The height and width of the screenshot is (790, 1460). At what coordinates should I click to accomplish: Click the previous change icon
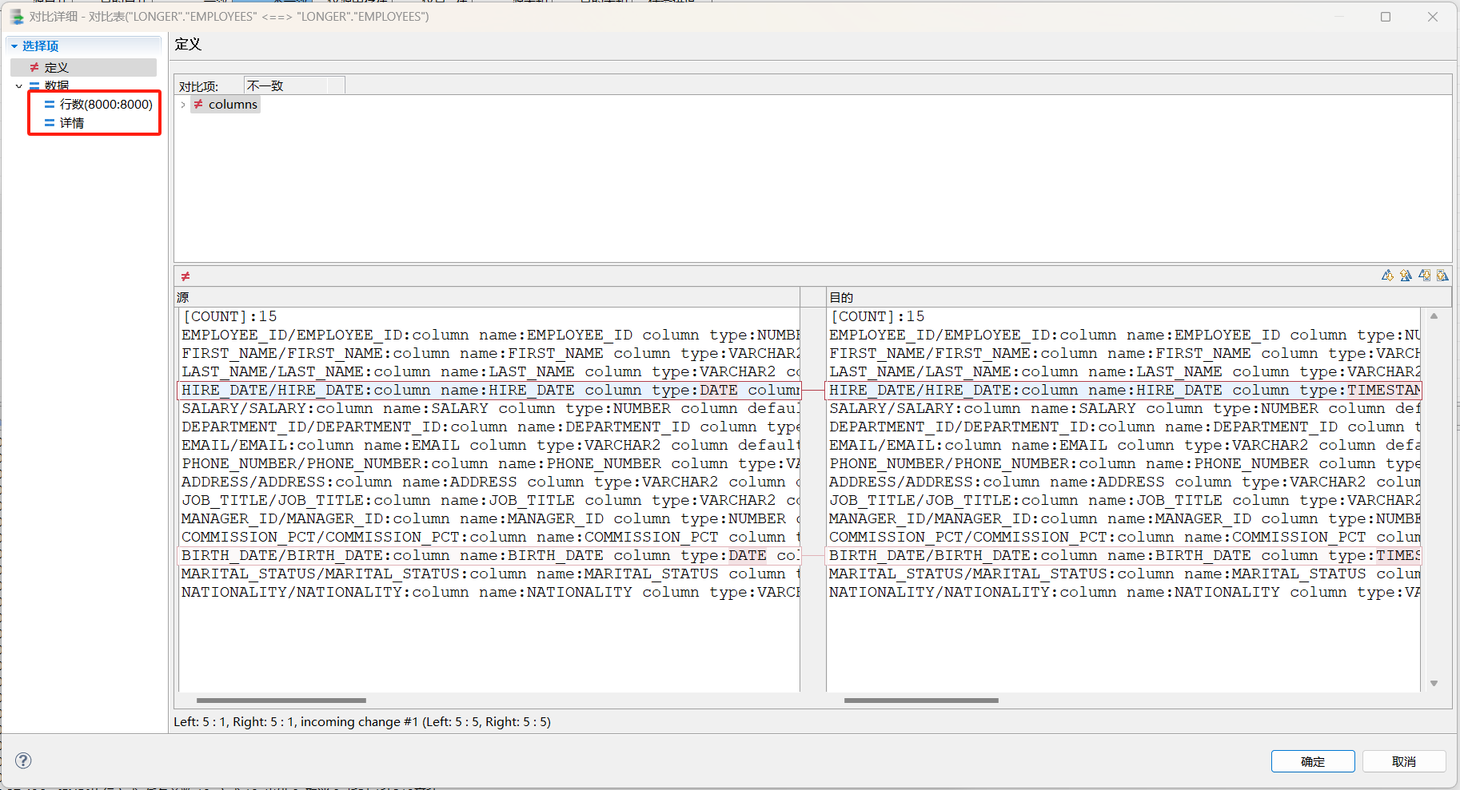(1442, 276)
